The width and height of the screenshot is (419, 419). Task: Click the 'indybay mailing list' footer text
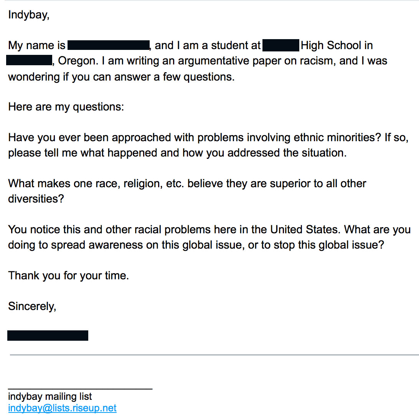[50, 397]
